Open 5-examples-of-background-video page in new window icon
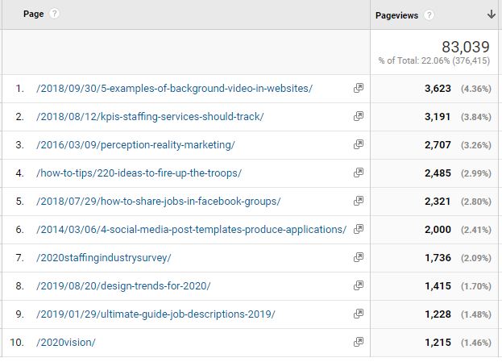Viewport: 502px width, 362px height. coord(359,88)
